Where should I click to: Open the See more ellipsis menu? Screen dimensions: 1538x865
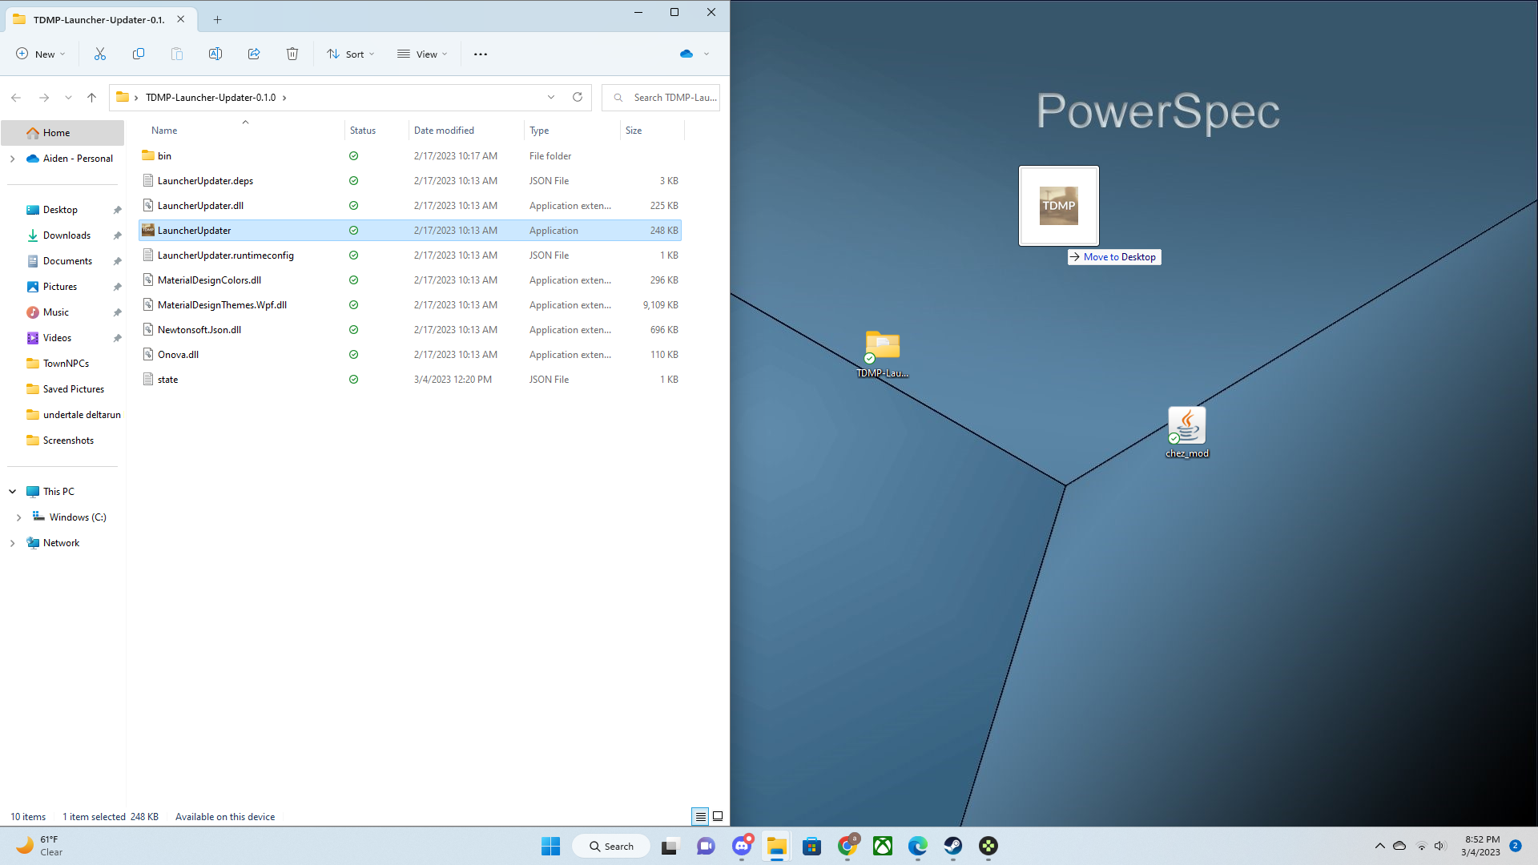(481, 54)
